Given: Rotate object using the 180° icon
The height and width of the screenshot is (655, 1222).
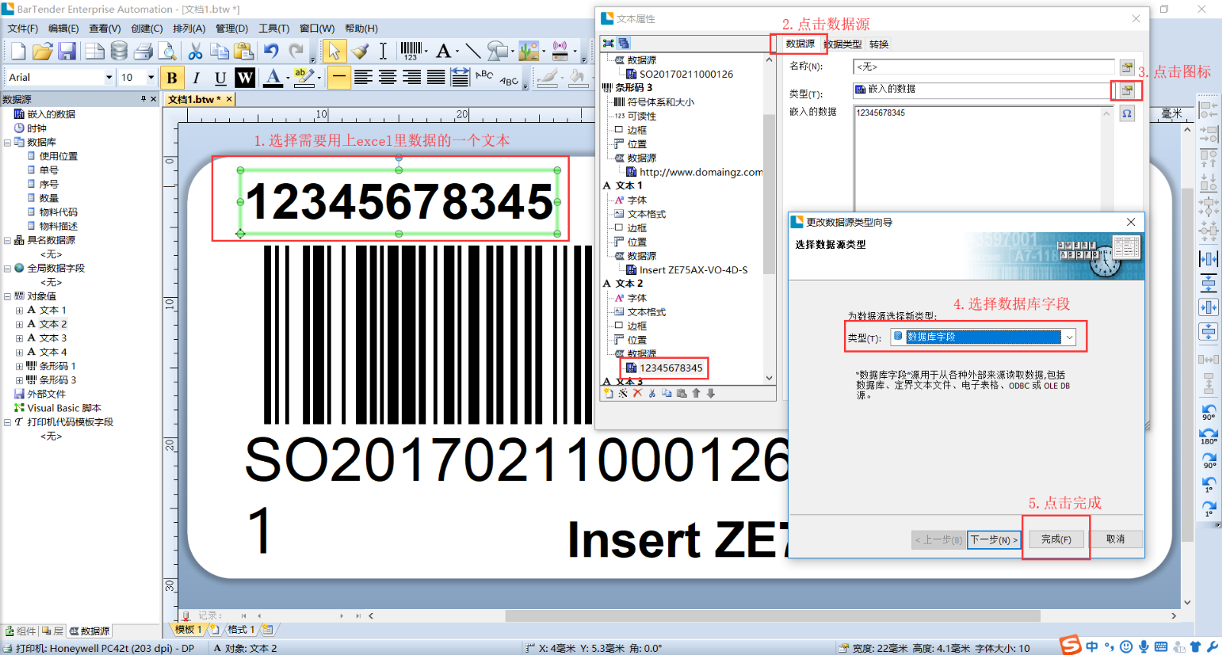Looking at the screenshot, I should point(1208,436).
